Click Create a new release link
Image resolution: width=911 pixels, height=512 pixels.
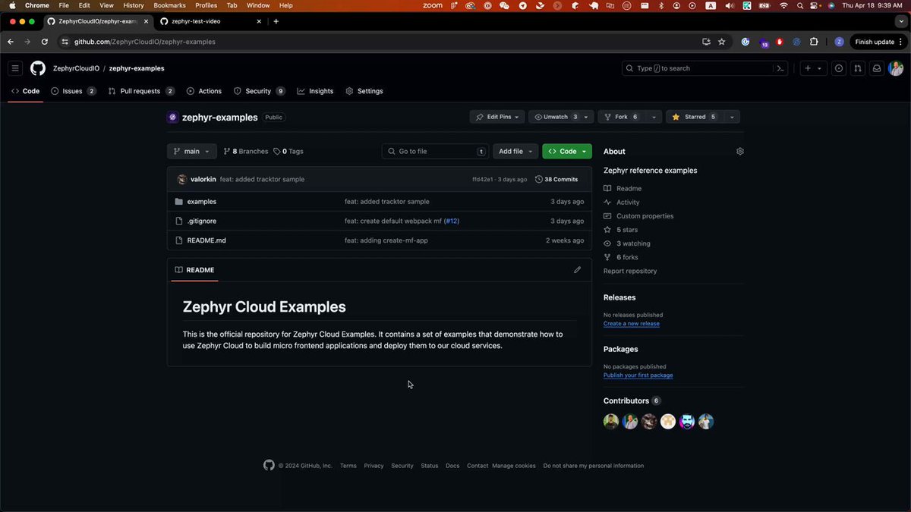632,324
